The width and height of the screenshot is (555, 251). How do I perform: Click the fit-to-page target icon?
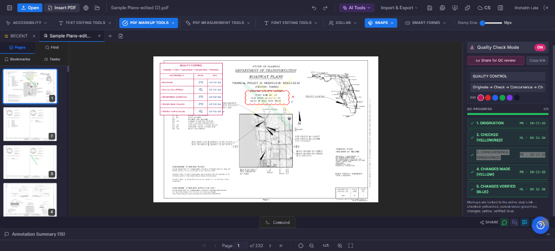(301, 246)
